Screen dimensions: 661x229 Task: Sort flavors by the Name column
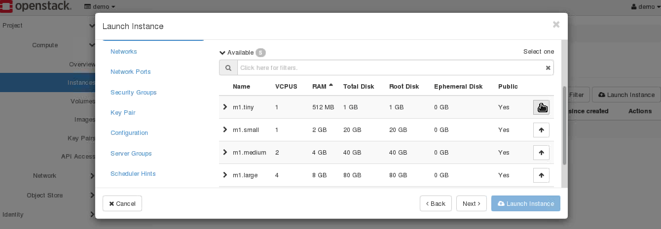click(x=241, y=87)
